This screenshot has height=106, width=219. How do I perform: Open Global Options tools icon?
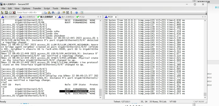click(67, 13)
